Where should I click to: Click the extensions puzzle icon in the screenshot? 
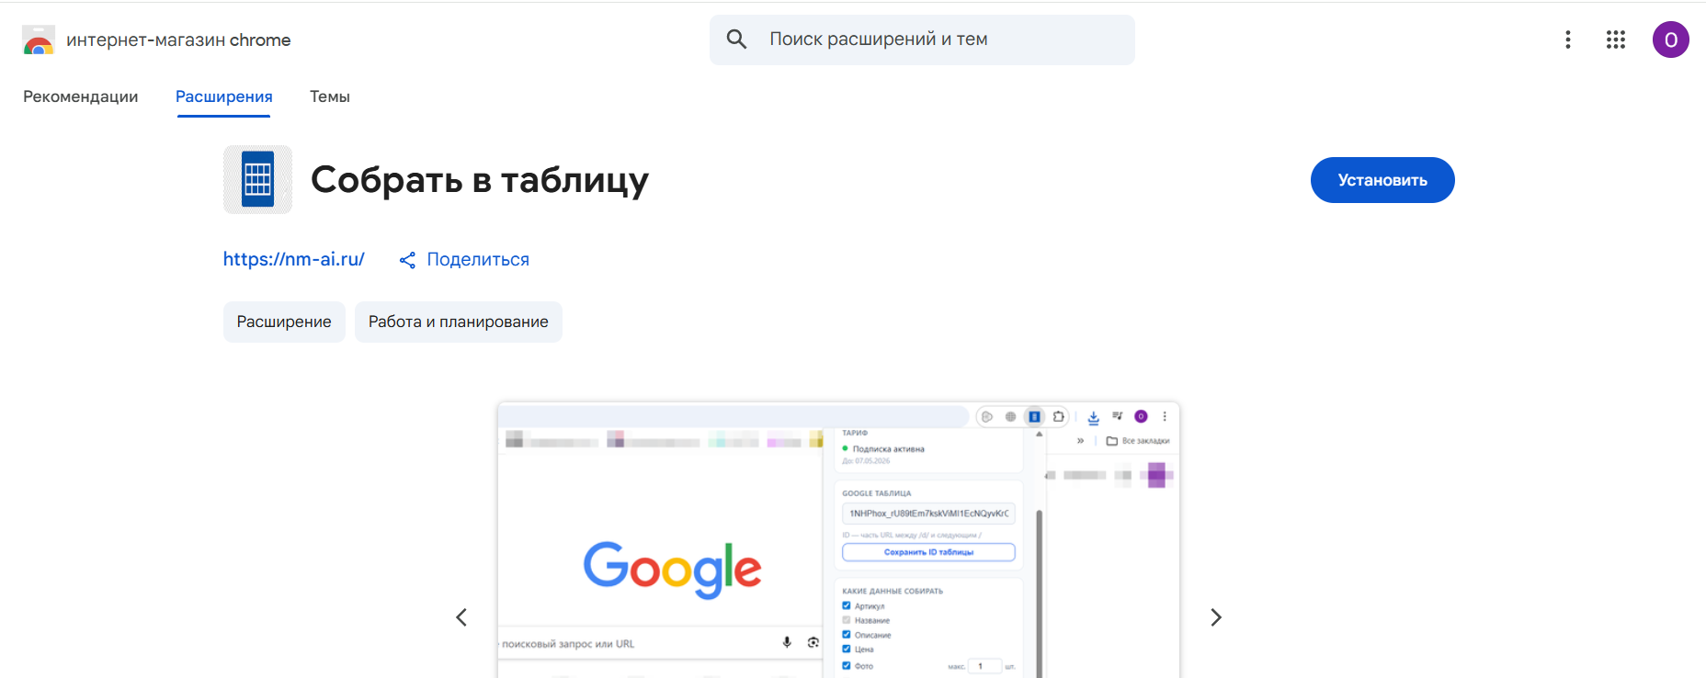(1059, 416)
